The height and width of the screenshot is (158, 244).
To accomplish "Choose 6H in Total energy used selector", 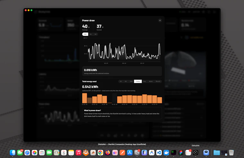I will [126, 82].
